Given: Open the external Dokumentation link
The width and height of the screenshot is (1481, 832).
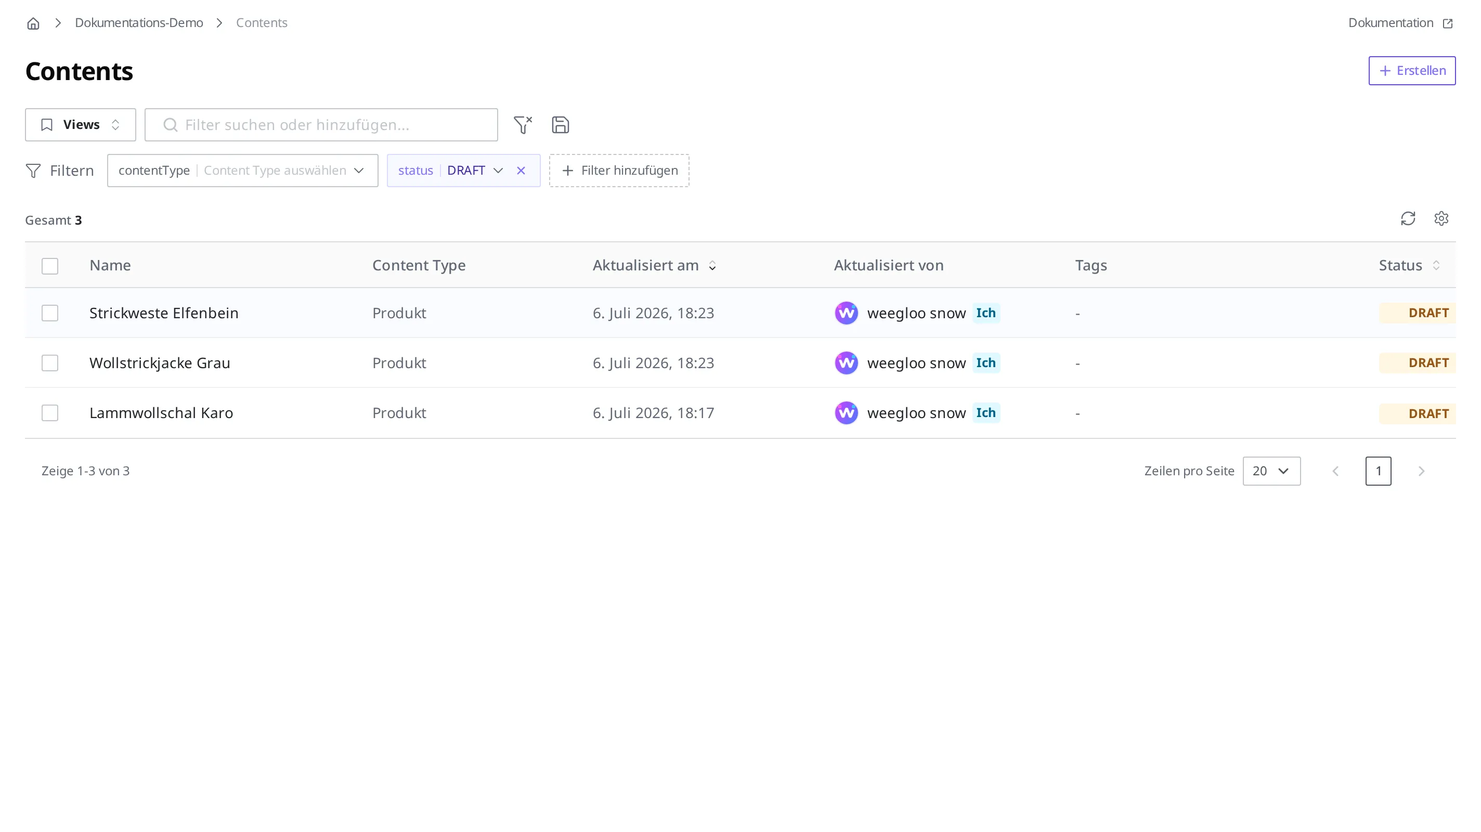Looking at the screenshot, I should point(1400,22).
